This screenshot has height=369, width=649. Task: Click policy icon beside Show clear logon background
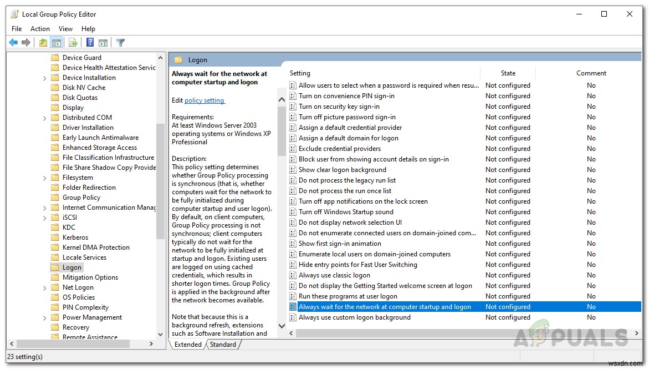tap(293, 170)
